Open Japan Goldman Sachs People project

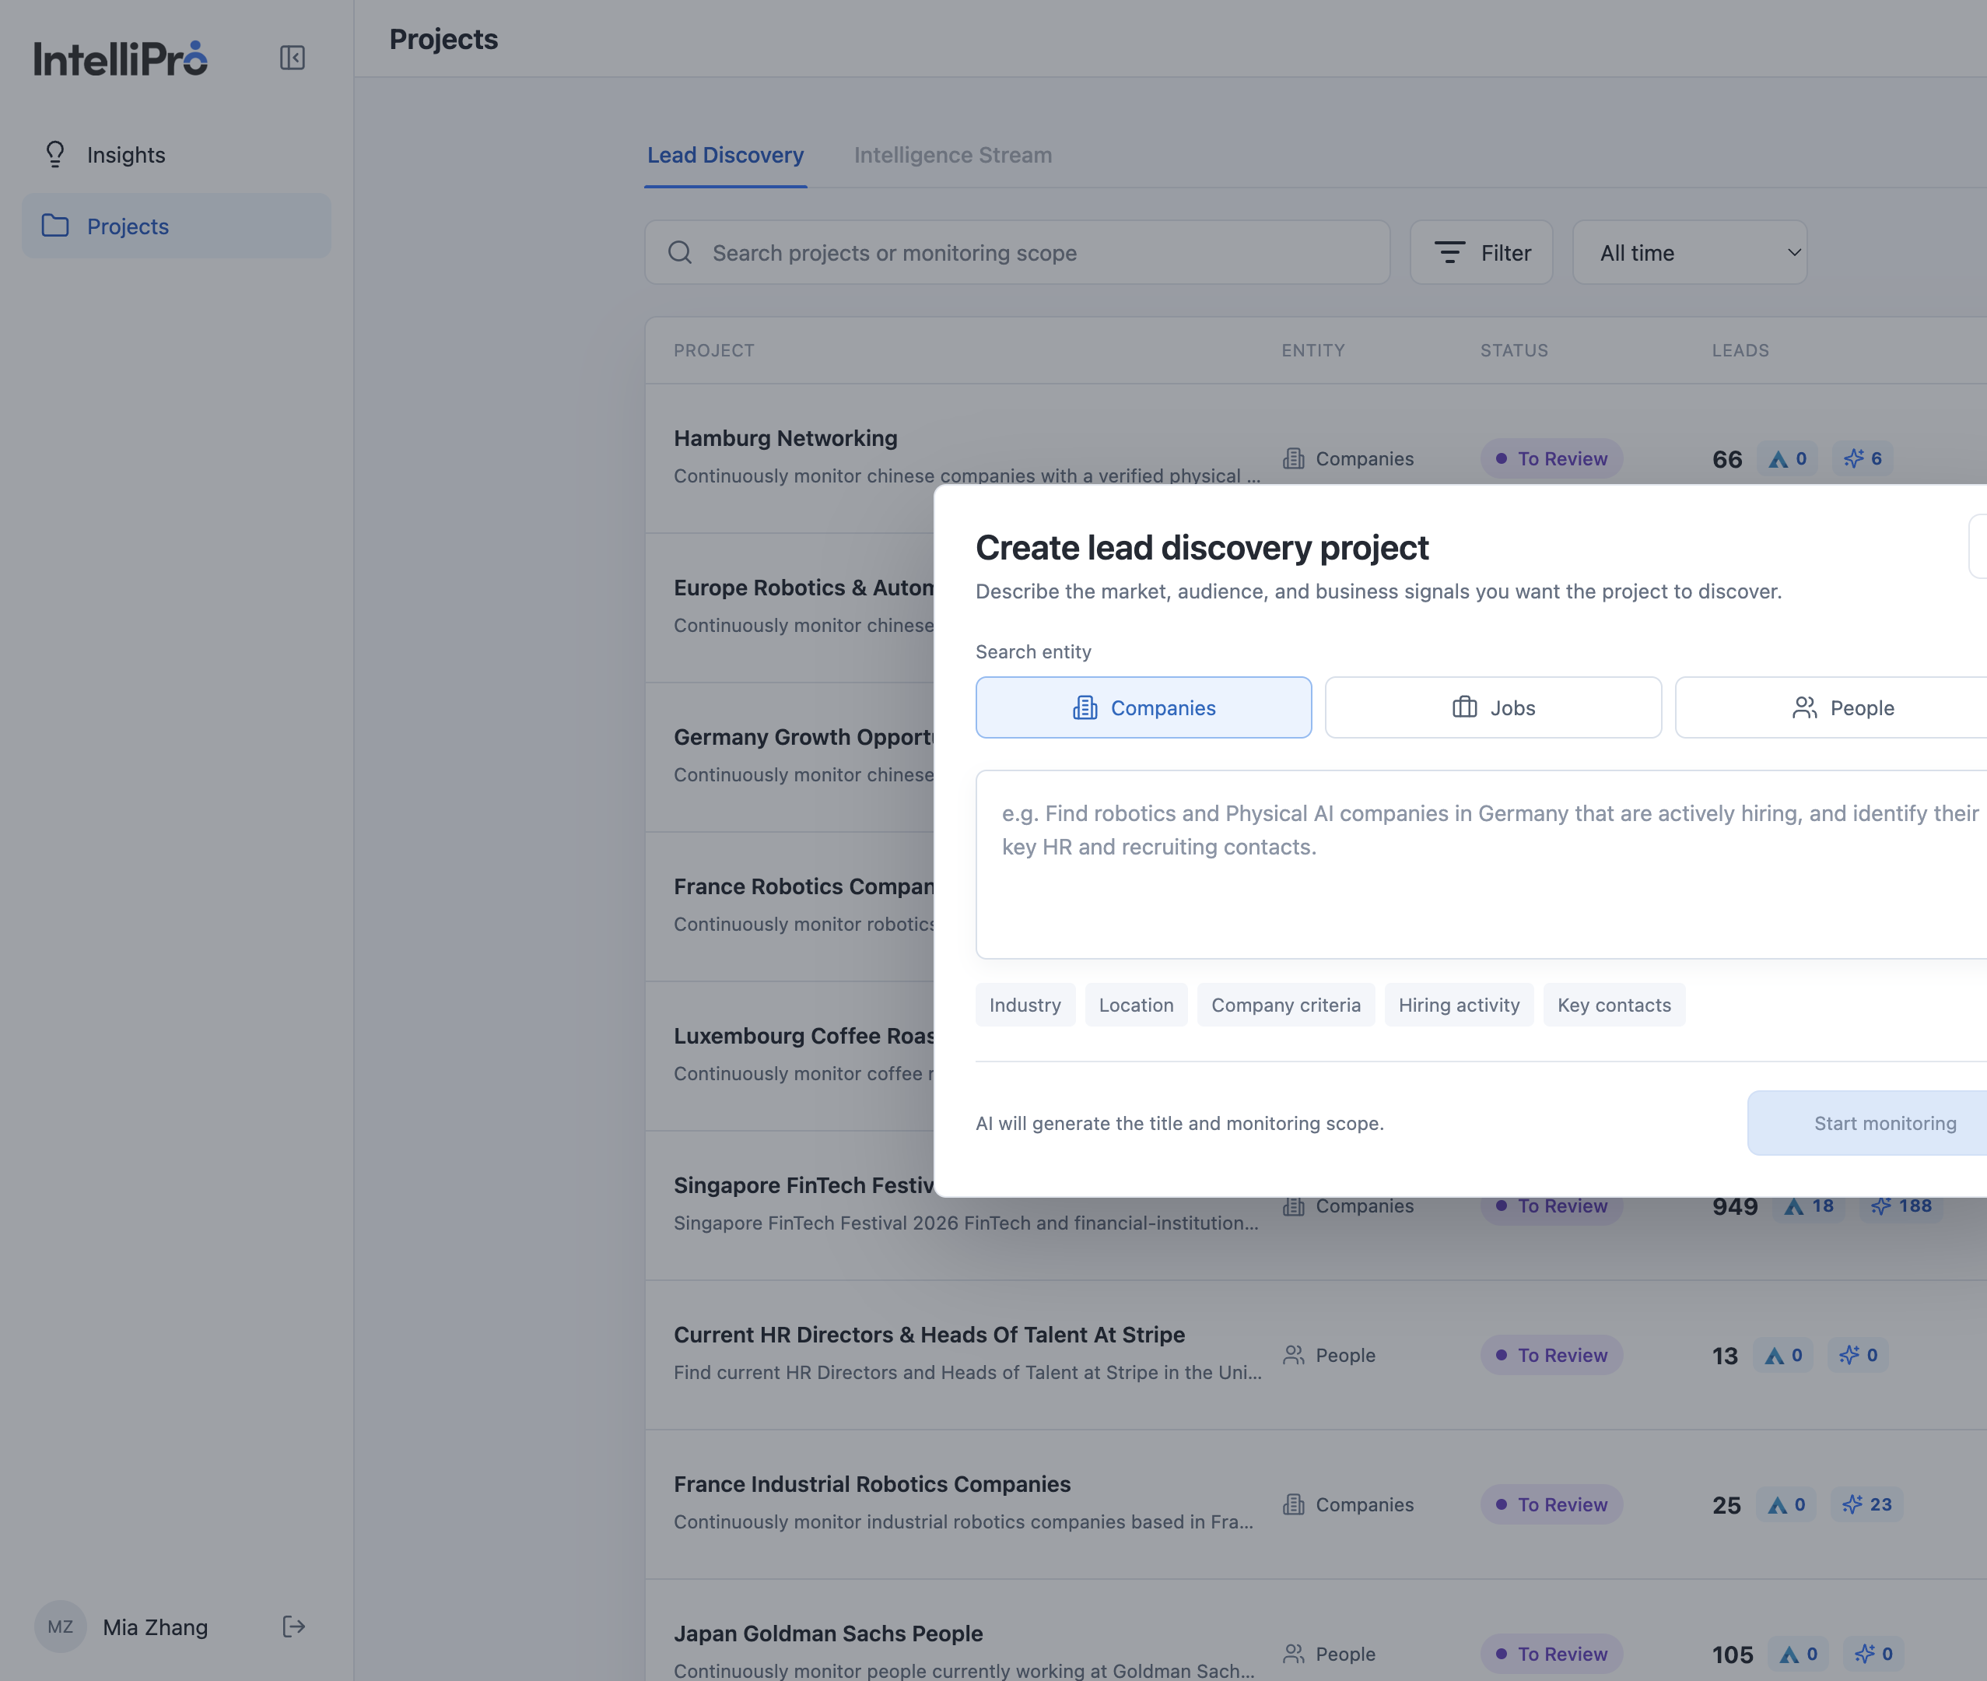pyautogui.click(x=828, y=1634)
